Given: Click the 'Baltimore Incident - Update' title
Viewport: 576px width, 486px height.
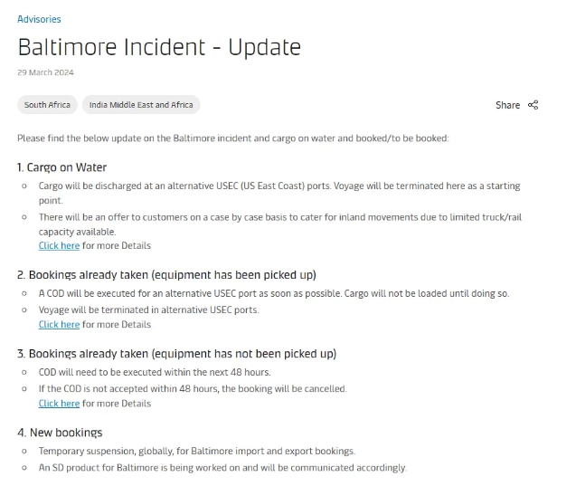Looking at the screenshot, I should click(159, 47).
